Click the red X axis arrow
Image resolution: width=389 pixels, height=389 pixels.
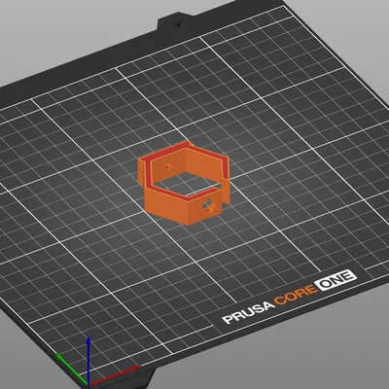coord(114,376)
